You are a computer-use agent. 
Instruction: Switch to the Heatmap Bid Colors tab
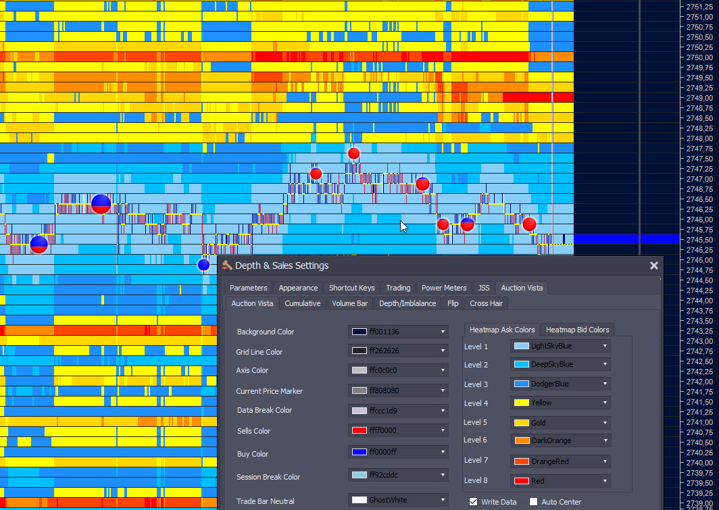pos(577,330)
